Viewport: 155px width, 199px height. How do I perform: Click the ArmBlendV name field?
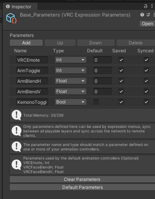pyautogui.click(x=32, y=91)
